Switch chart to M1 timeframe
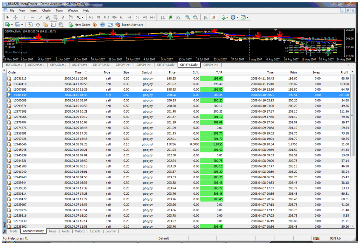Screen dimensions: 358x243 (91, 17)
